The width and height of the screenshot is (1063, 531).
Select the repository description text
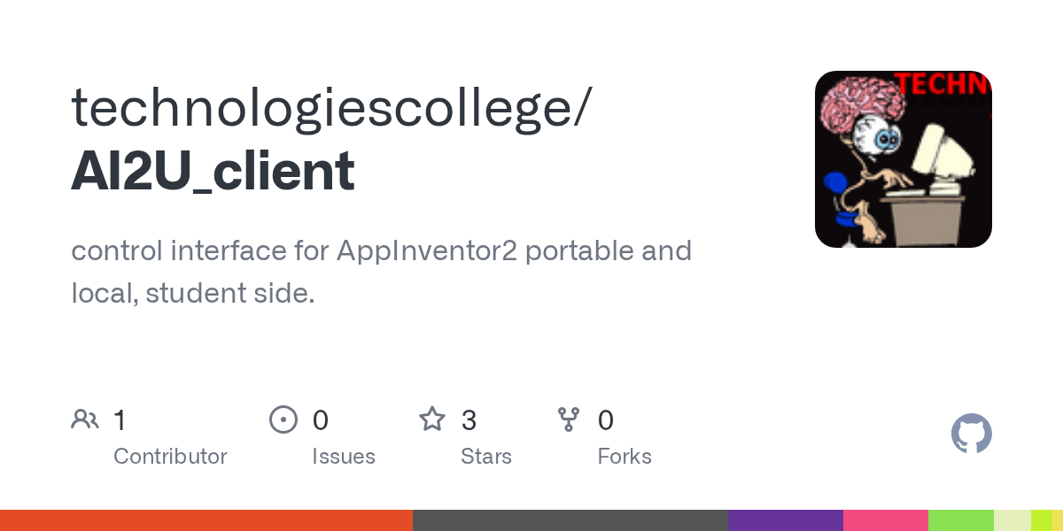pos(381,271)
